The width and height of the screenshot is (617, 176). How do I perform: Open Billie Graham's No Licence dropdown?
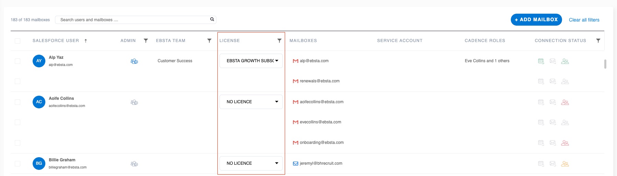[x=251, y=163]
